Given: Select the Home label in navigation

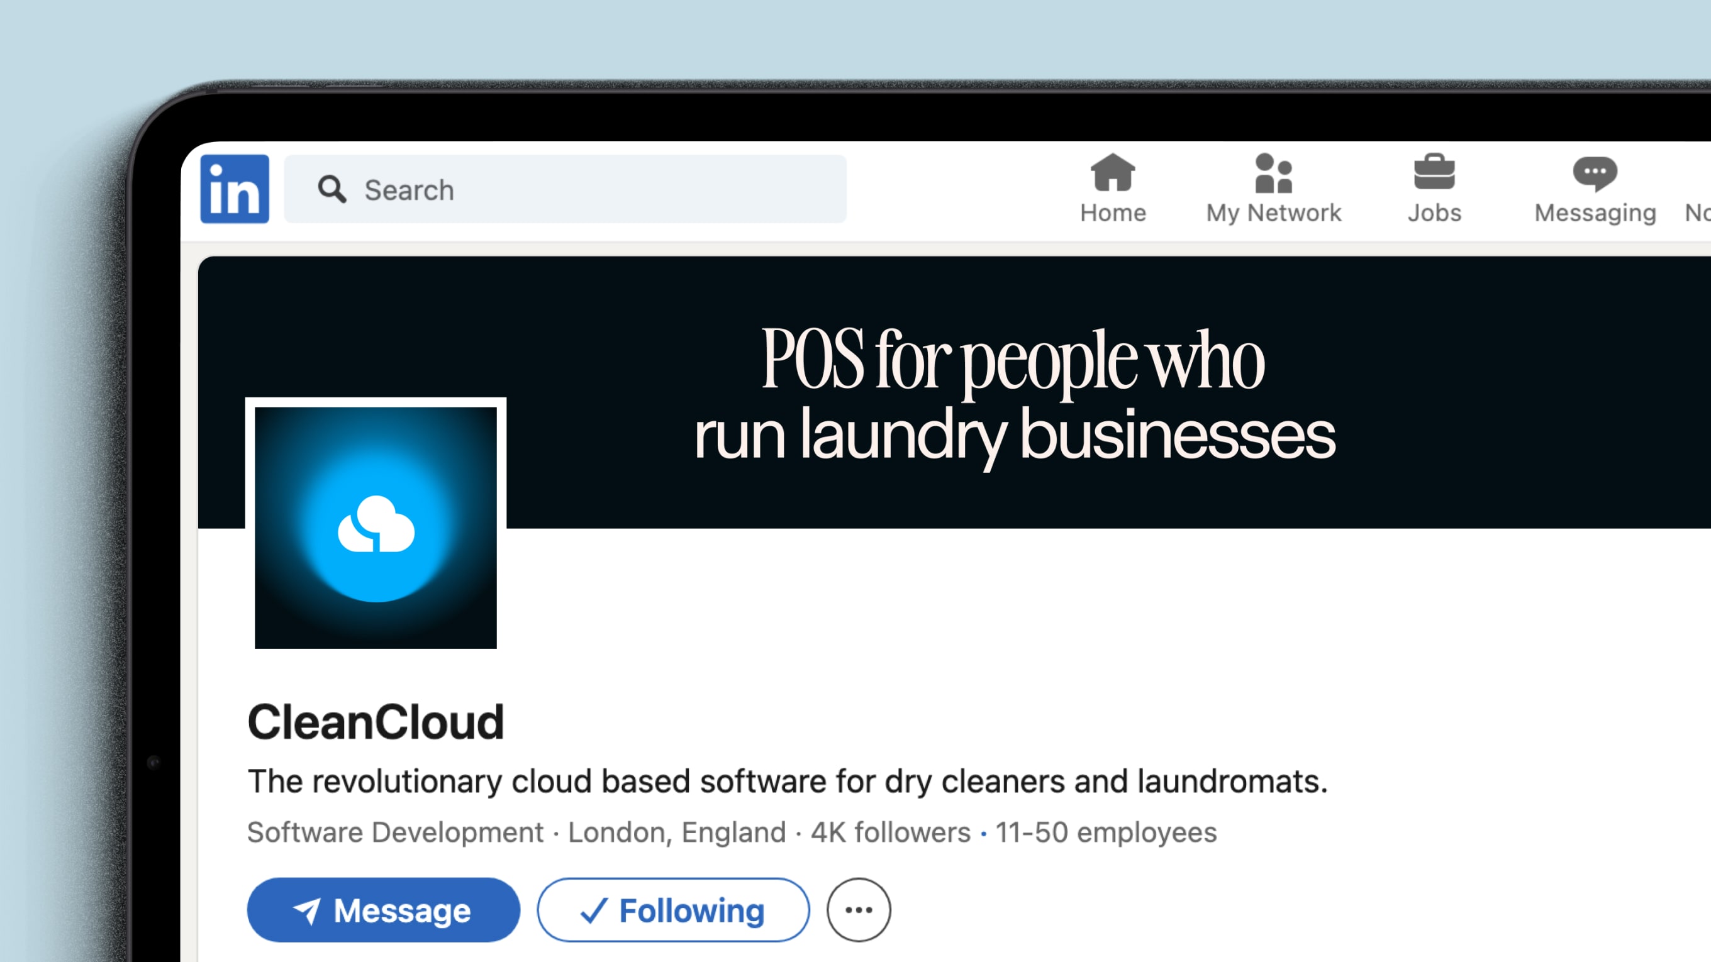Looking at the screenshot, I should [1113, 213].
